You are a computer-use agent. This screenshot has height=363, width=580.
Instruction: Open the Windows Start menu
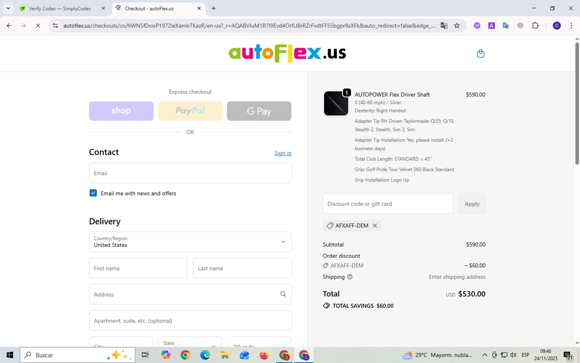point(10,355)
